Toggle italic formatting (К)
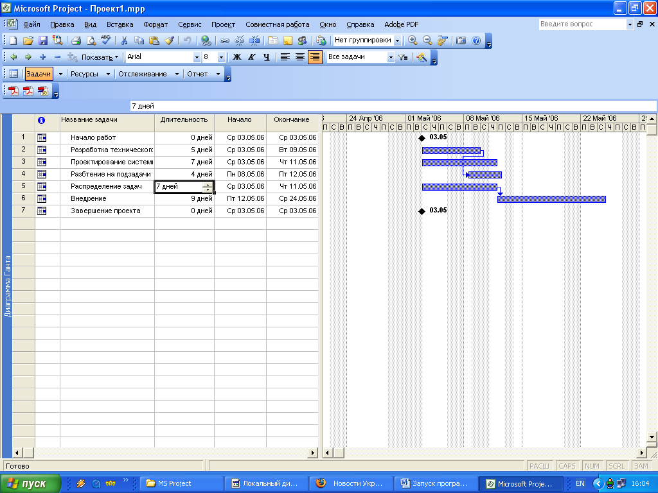The width and height of the screenshot is (658, 493). tap(252, 57)
